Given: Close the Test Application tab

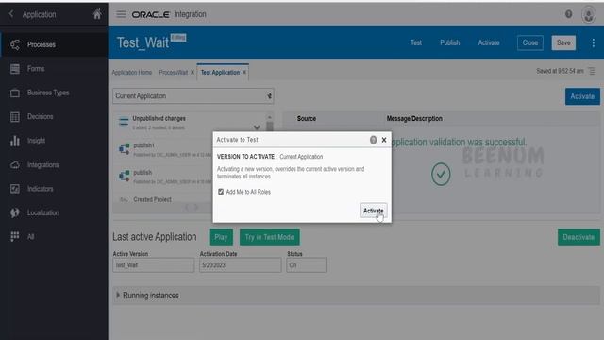Looking at the screenshot, I should (x=244, y=72).
